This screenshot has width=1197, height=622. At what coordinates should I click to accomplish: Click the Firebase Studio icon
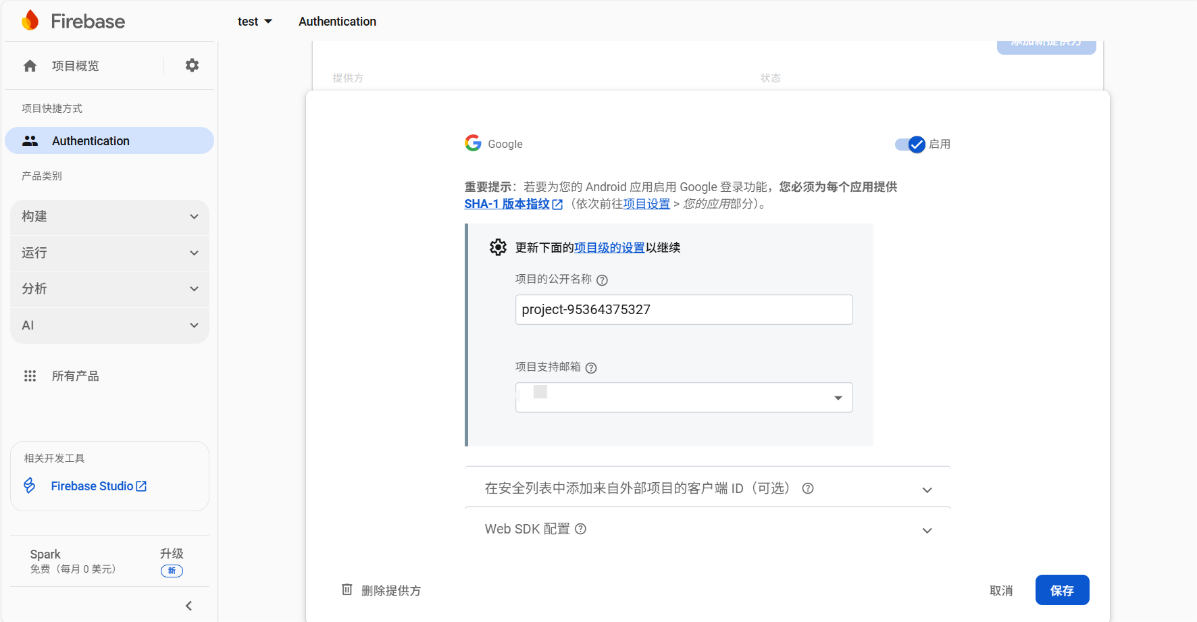30,486
